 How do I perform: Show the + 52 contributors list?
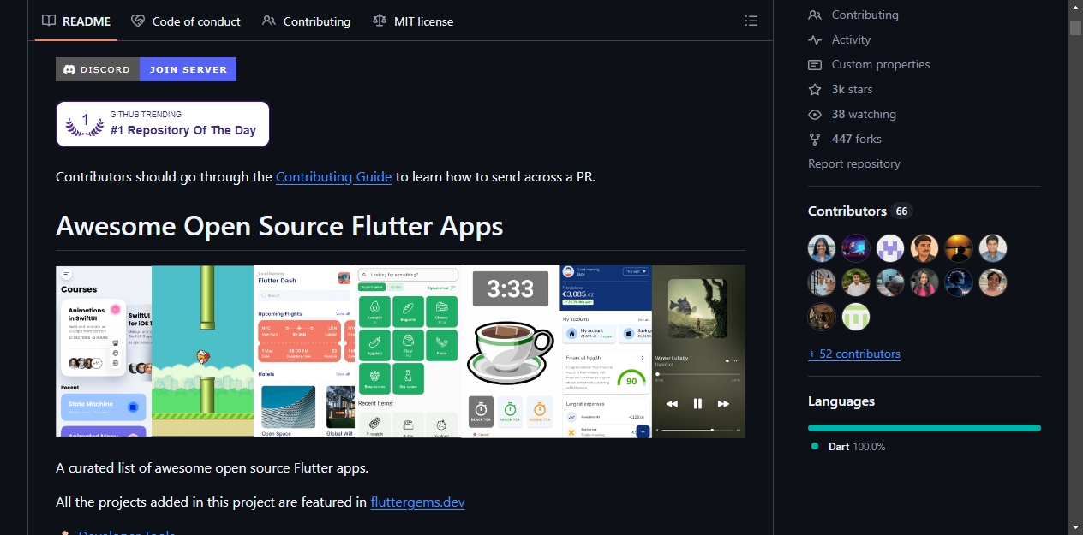(x=854, y=354)
